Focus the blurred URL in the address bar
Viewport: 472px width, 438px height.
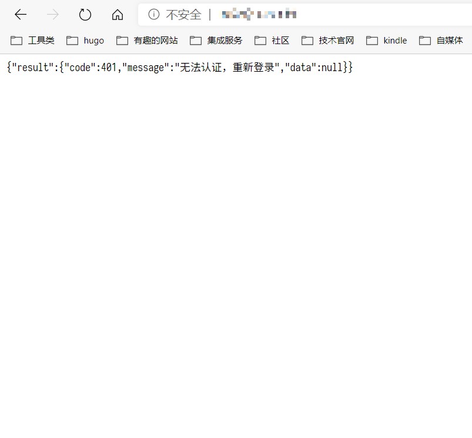pos(259,15)
